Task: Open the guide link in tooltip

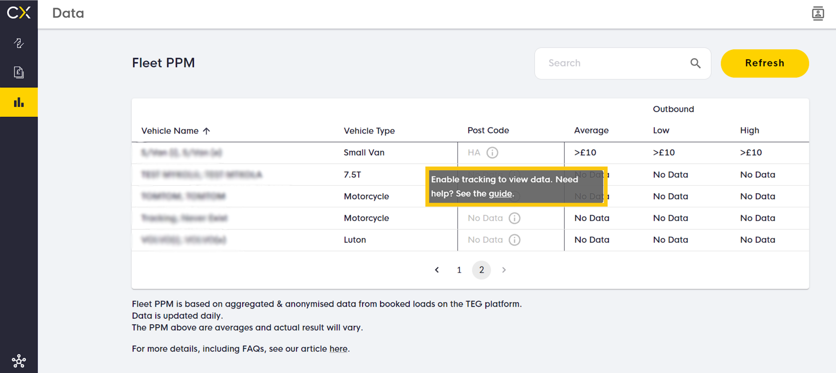Action: click(x=500, y=194)
